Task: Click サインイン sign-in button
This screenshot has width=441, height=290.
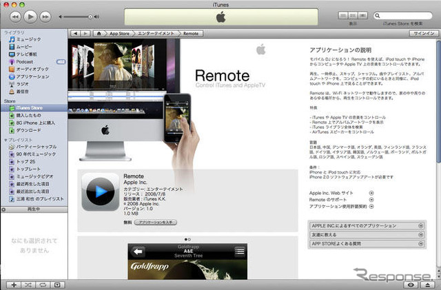Action: (424, 34)
